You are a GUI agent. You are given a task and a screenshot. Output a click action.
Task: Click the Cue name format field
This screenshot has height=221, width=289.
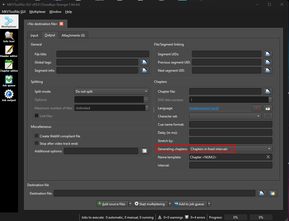pos(231,124)
